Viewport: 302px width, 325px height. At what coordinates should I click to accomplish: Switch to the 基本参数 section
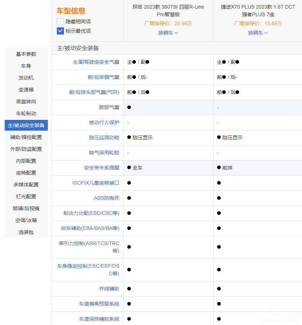click(x=26, y=54)
